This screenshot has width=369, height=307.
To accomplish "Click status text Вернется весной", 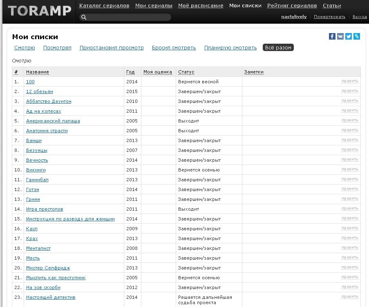I will pyautogui.click(x=198, y=82).
